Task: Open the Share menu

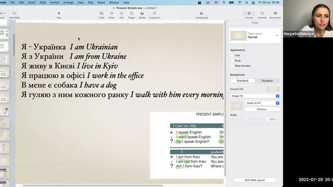Action: (101, 3)
